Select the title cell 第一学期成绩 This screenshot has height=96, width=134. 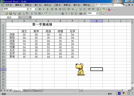point(42,25)
